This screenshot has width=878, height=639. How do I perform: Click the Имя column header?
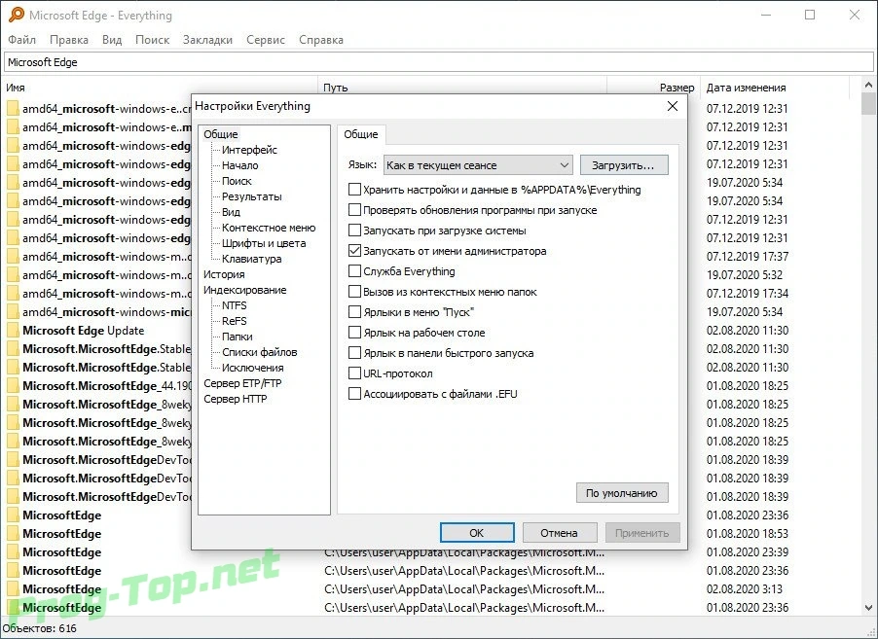pos(161,88)
